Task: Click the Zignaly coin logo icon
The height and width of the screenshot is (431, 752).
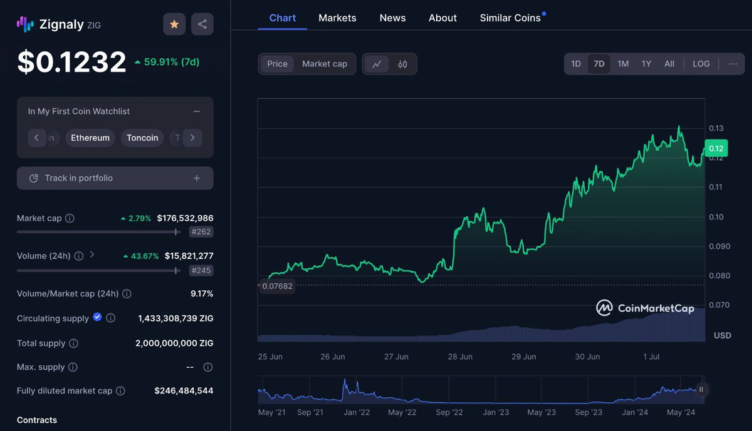Action: point(25,24)
